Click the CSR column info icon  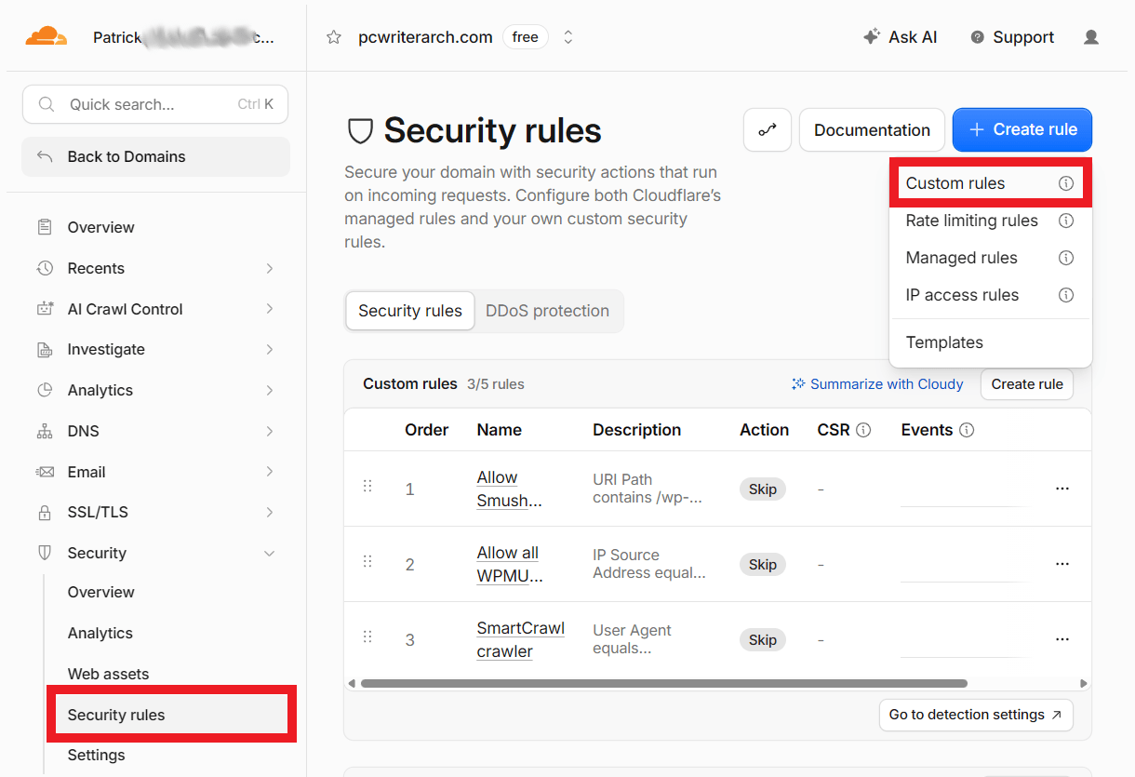point(863,430)
